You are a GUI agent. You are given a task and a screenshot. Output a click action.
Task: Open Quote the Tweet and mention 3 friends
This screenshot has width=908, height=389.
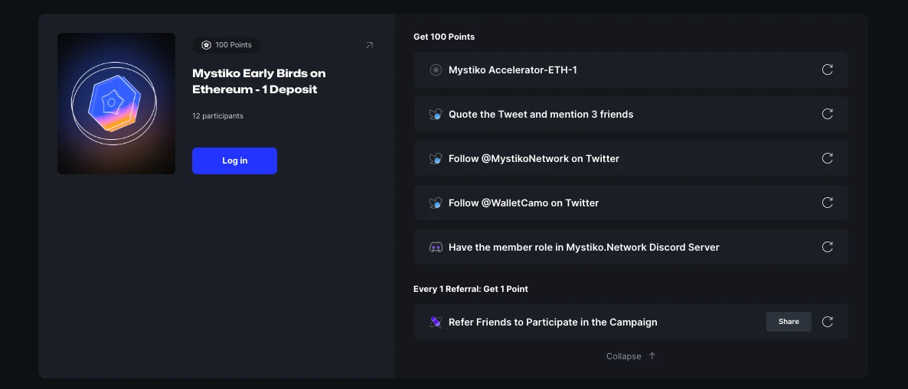[541, 114]
